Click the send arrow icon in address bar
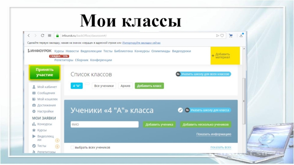294x165 pixels. (218, 36)
